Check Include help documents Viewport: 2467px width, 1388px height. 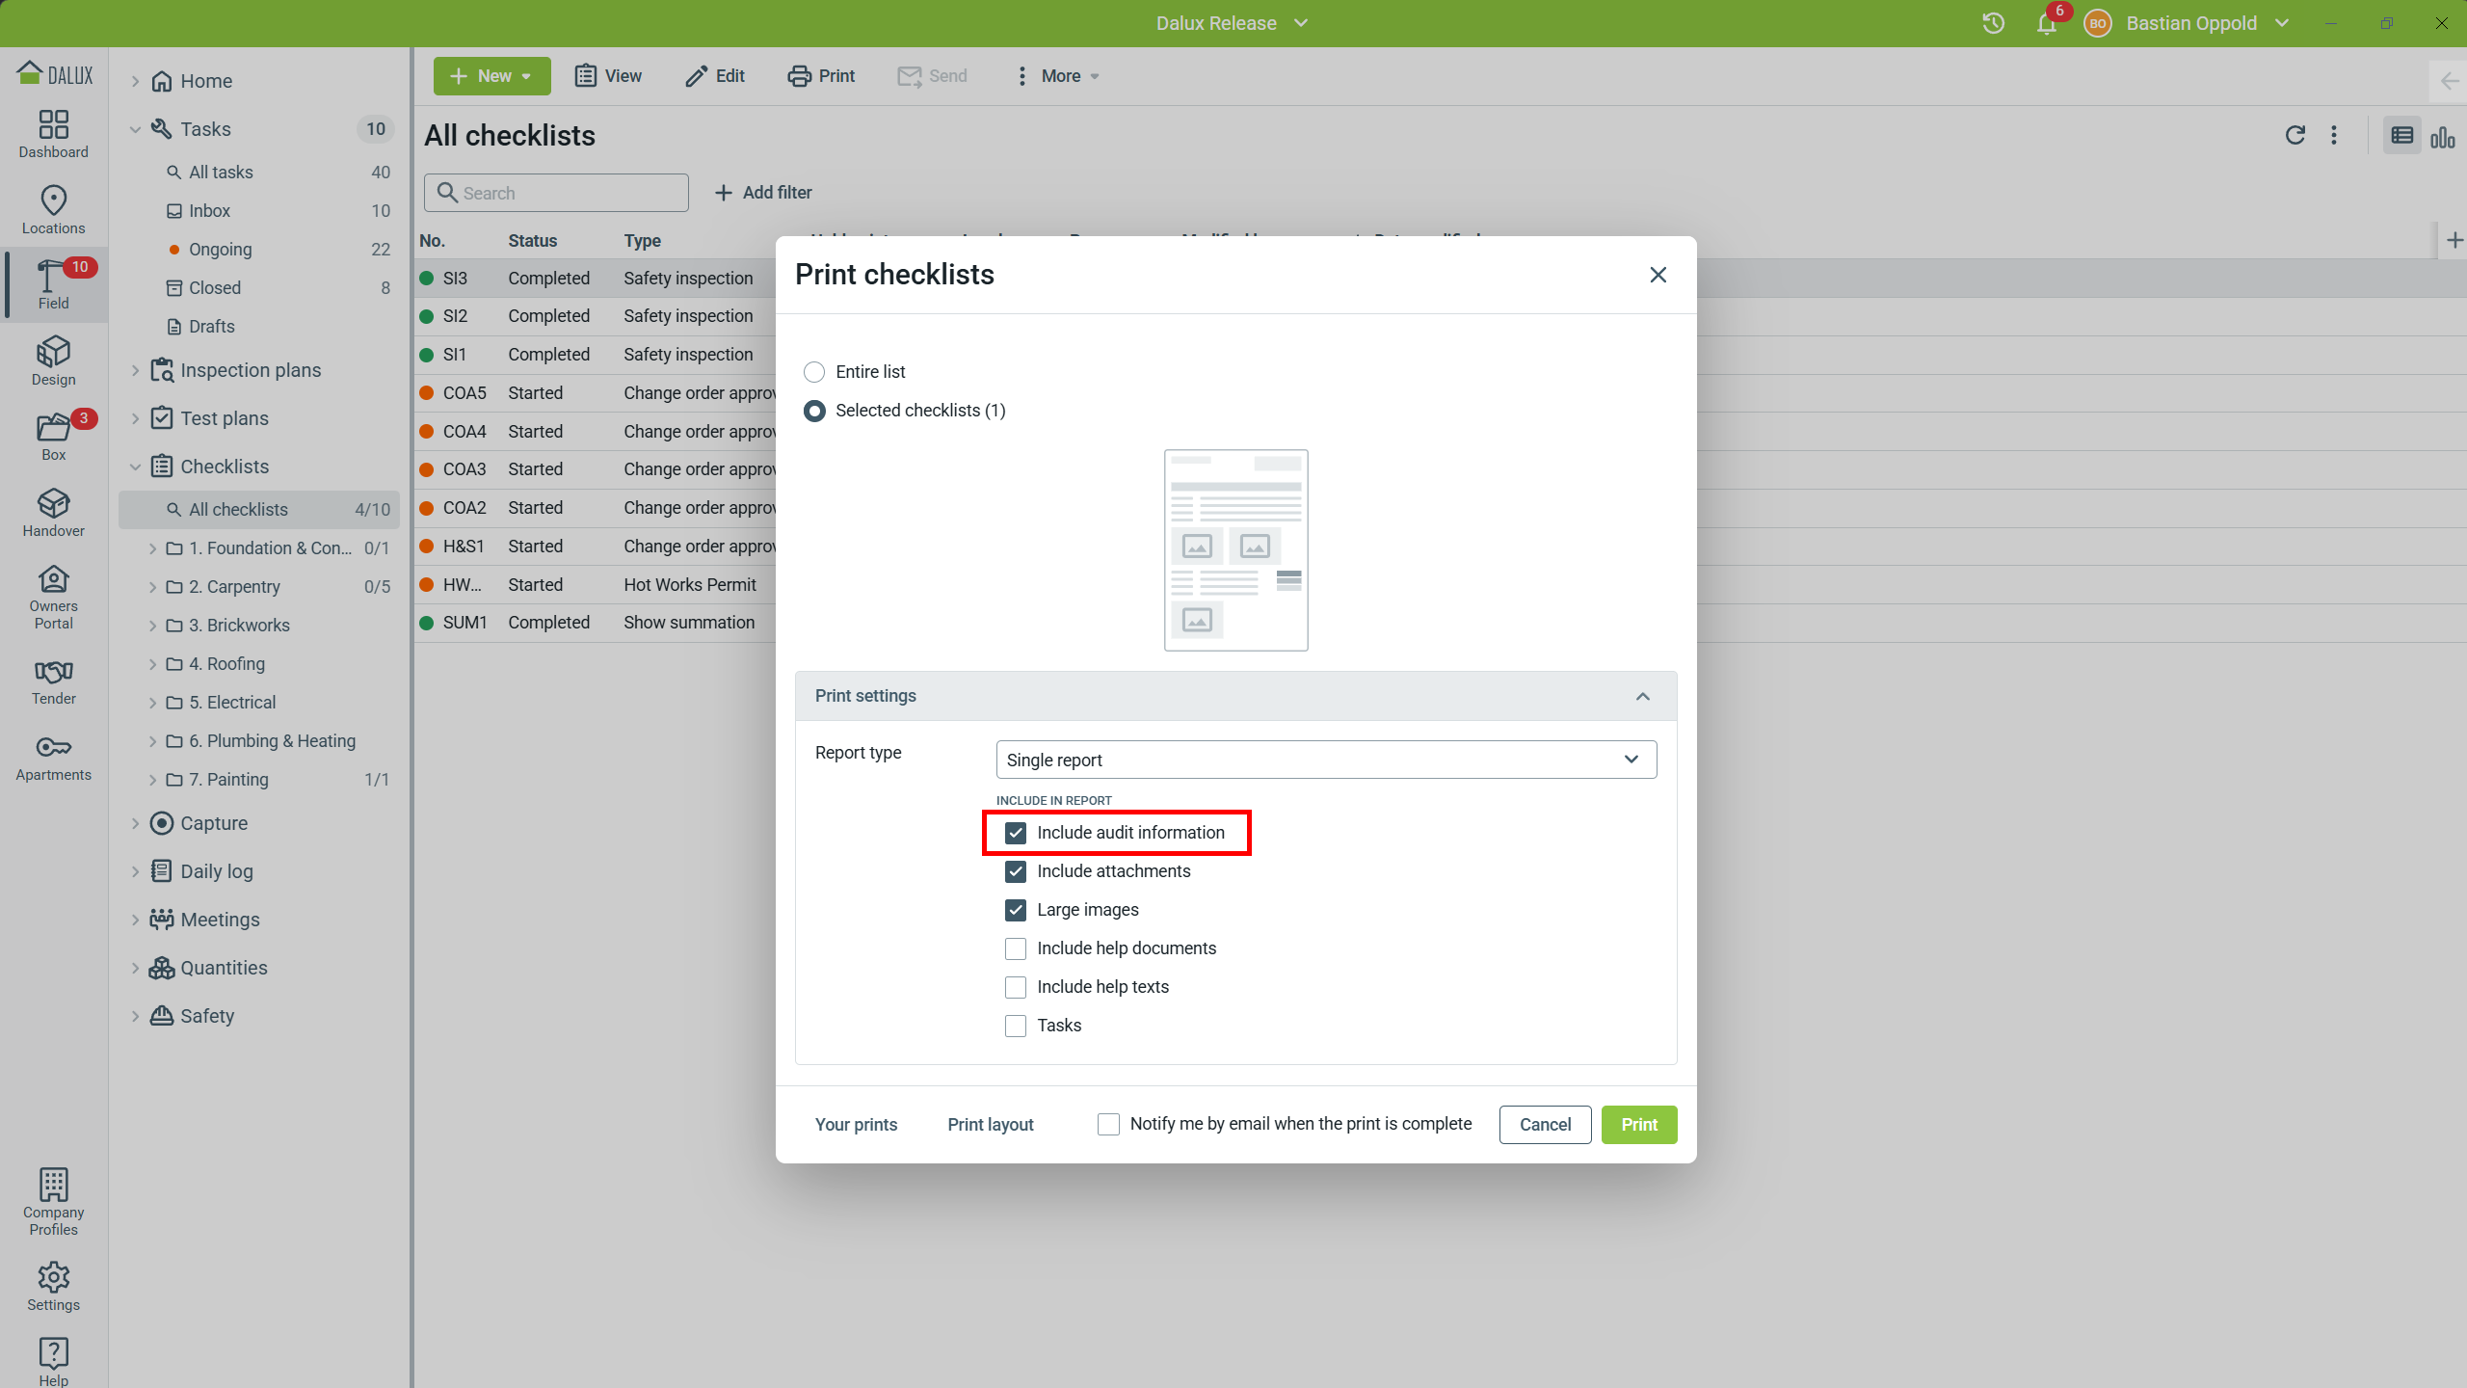1016,948
